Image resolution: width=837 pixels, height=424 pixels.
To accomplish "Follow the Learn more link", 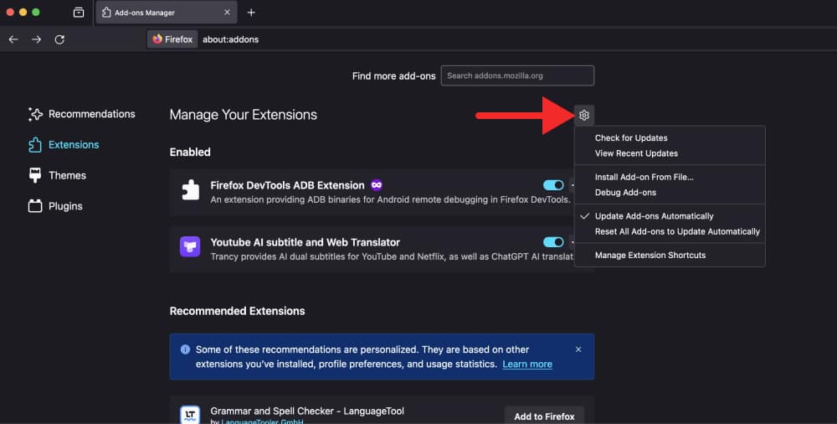I will coord(526,365).
